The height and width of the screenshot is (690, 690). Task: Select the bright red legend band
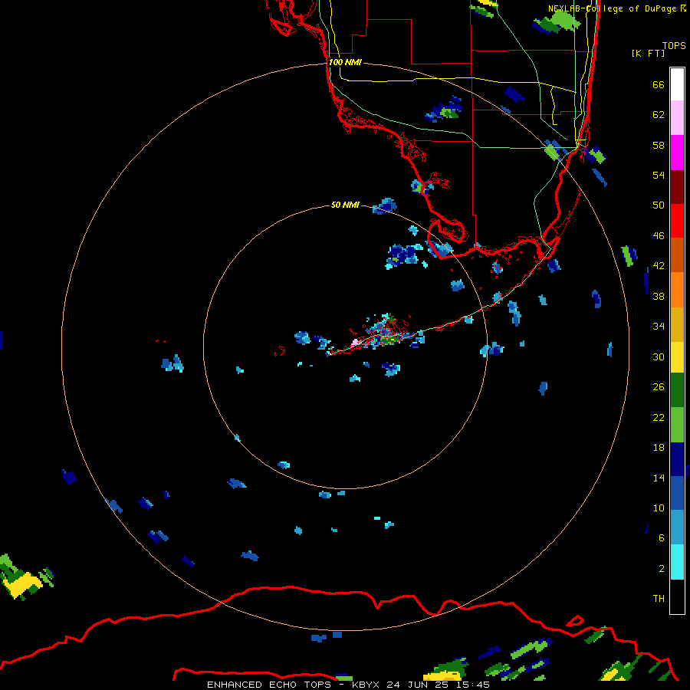677,221
